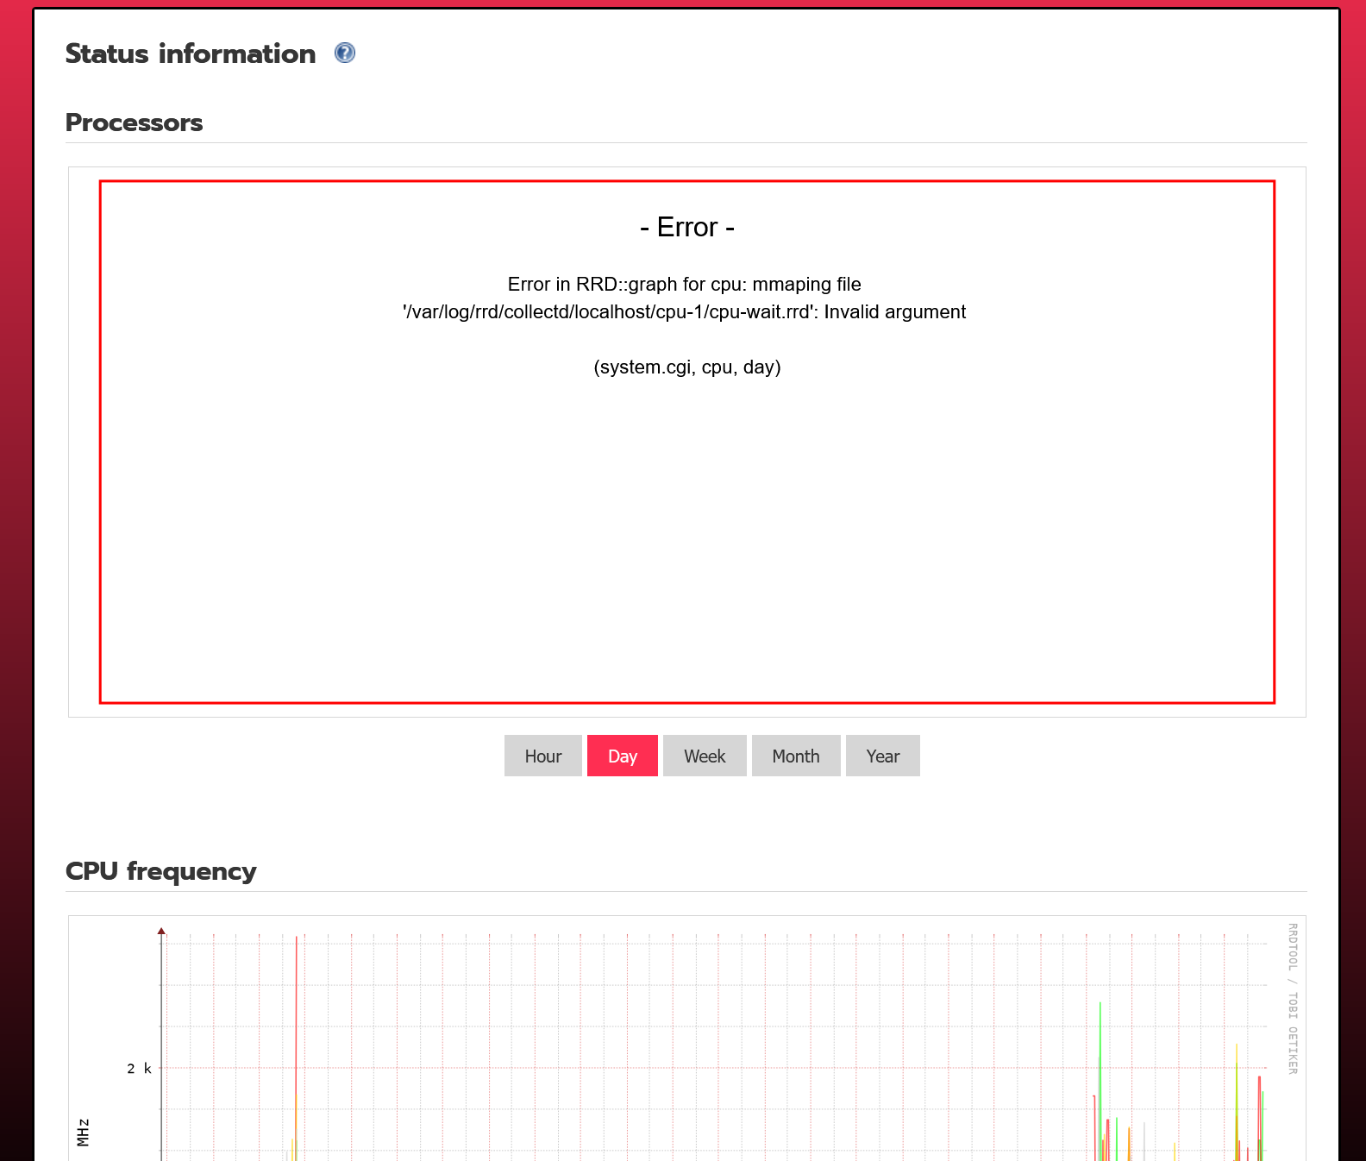Viewport: 1366px width, 1161px height.
Task: Click the '2 k' axis label on frequency graph
Action: (x=139, y=1069)
